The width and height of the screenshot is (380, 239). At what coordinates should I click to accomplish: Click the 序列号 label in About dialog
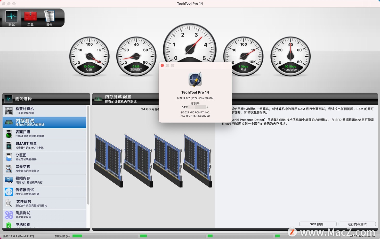[x=195, y=104]
